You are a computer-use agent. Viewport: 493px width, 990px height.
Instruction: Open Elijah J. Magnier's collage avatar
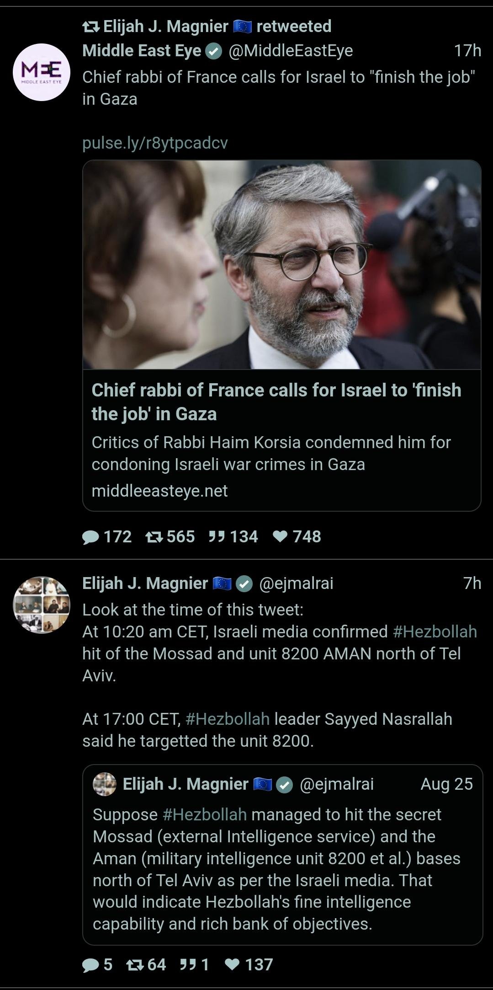tap(42, 605)
